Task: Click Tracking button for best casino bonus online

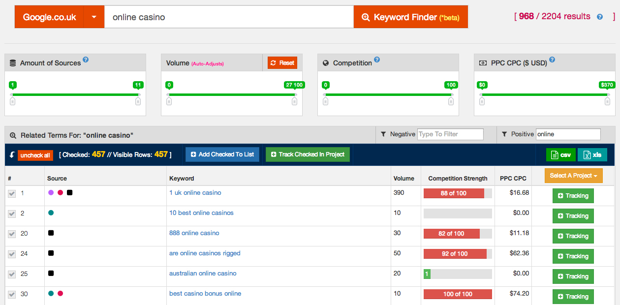Action: coord(573,297)
